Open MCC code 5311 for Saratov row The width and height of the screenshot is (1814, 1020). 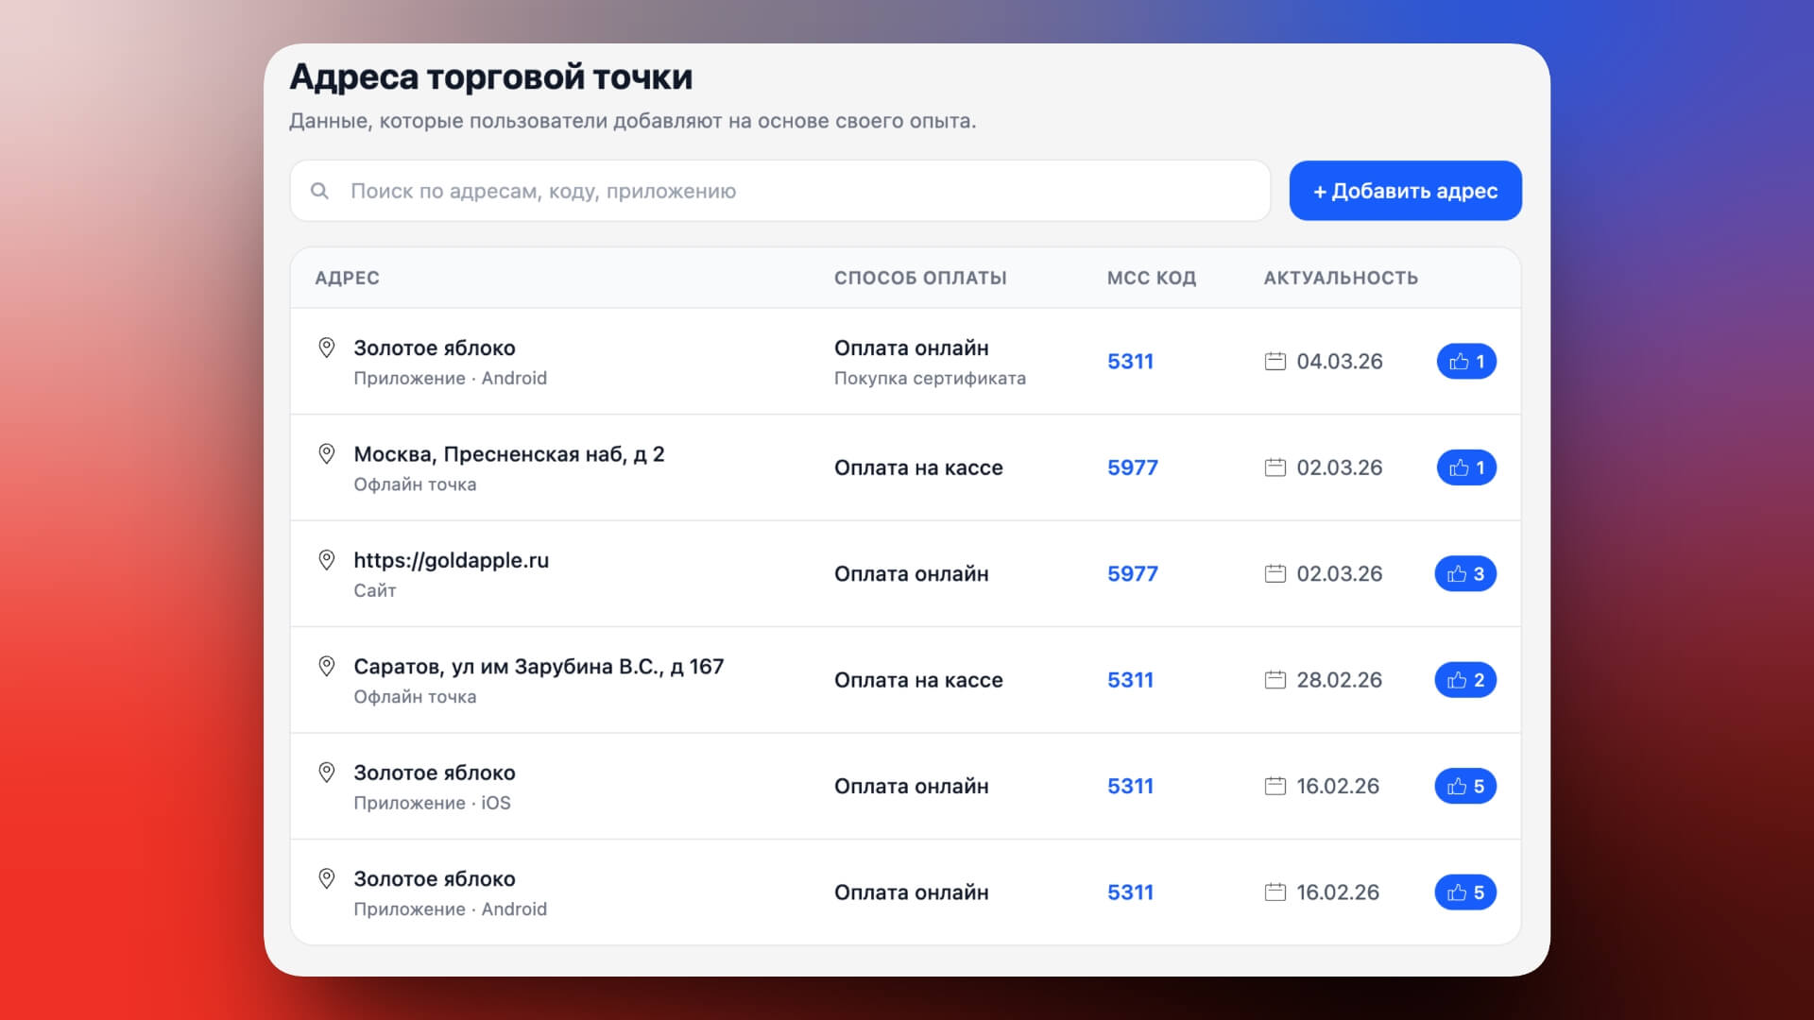(1130, 680)
